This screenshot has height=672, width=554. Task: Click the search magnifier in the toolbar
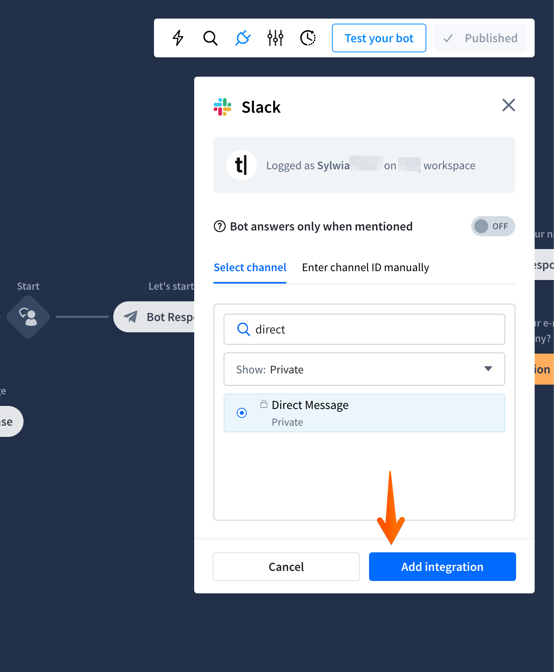coord(210,38)
